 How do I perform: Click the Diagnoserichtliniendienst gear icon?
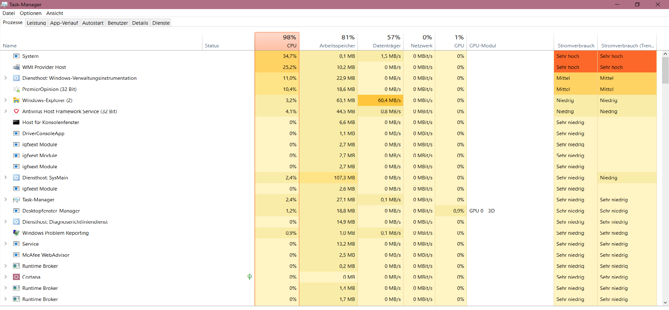(16, 222)
